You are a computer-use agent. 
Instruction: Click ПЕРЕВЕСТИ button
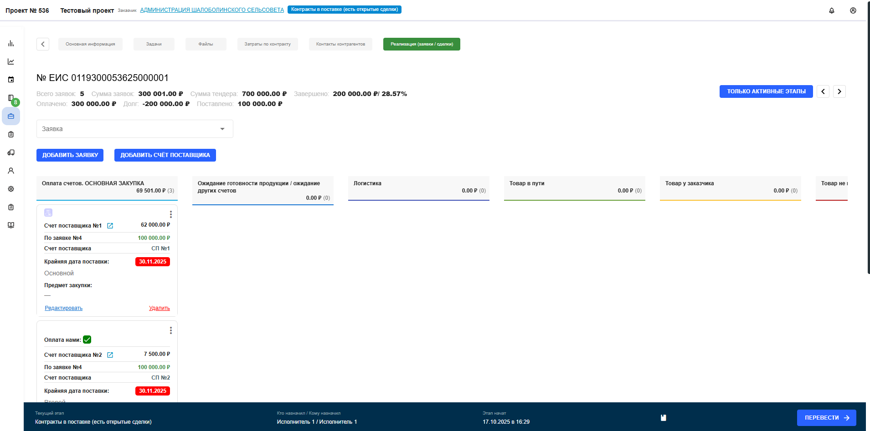click(x=827, y=418)
